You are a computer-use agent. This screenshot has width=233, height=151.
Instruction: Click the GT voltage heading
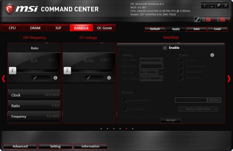[x=88, y=38]
